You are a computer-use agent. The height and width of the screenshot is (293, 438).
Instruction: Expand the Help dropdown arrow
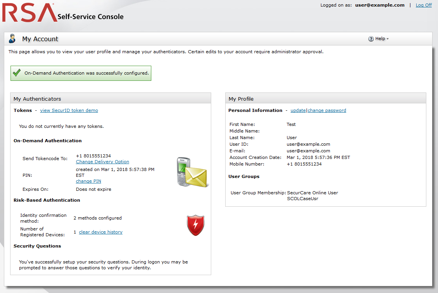coord(387,39)
